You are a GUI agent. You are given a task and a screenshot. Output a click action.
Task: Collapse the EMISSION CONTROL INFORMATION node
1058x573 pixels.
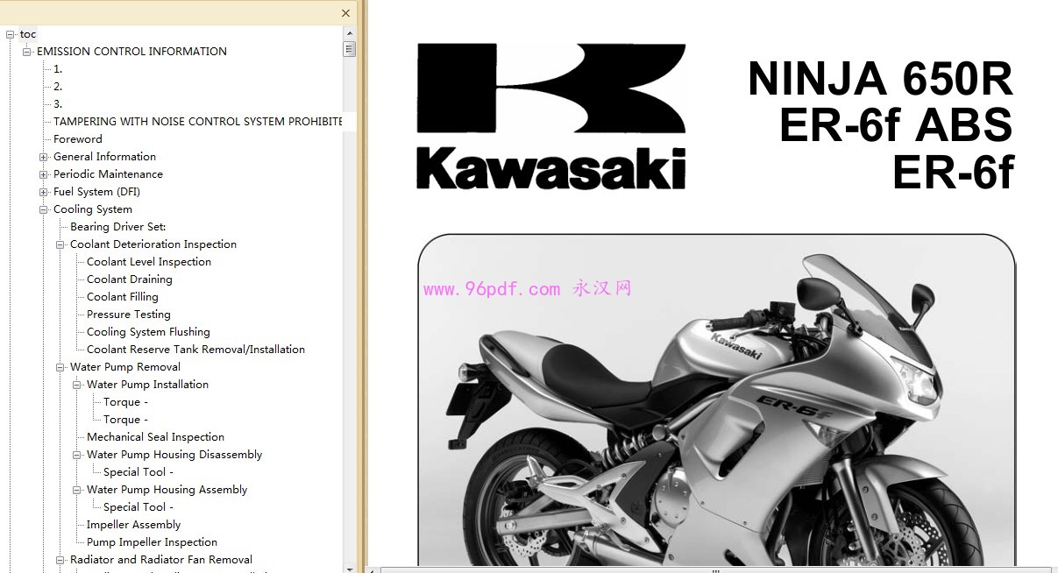pyautogui.click(x=27, y=52)
